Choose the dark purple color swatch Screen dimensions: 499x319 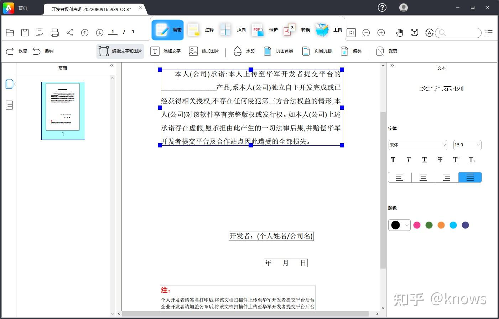click(x=466, y=225)
